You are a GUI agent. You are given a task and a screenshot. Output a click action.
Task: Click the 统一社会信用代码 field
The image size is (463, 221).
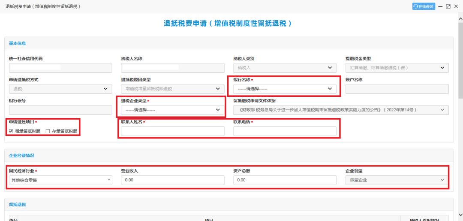(x=60, y=68)
